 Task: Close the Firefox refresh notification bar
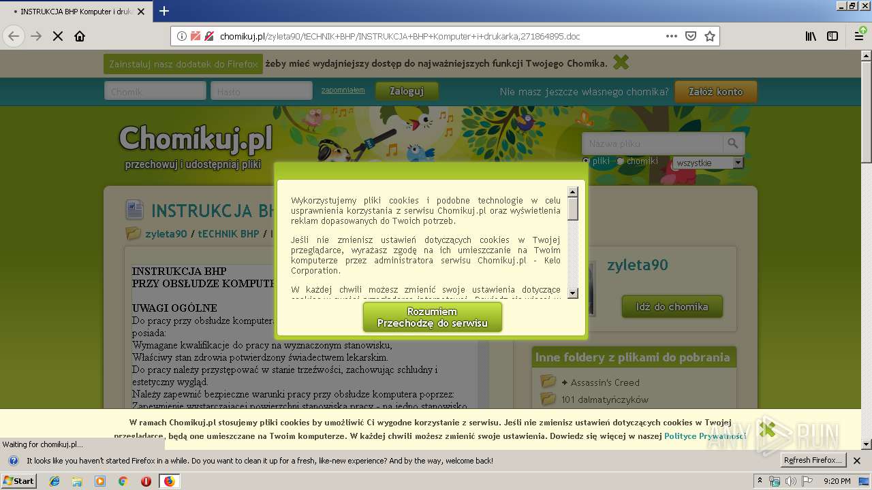[x=857, y=461]
